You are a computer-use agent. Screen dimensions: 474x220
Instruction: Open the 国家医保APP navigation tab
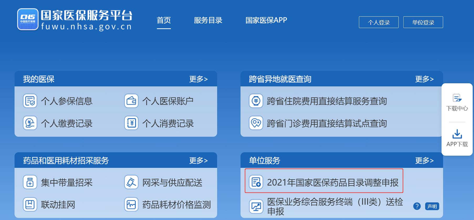coord(266,20)
